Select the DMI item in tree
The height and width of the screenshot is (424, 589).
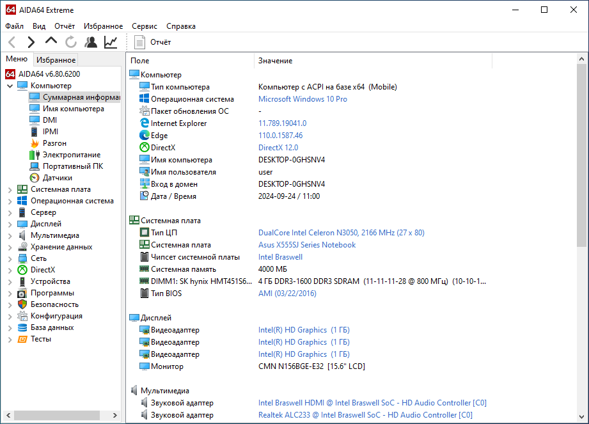tap(50, 120)
